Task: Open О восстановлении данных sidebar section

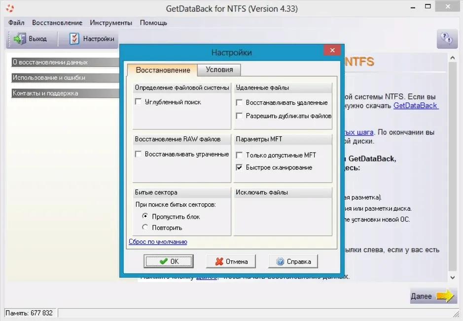Action: pos(65,62)
